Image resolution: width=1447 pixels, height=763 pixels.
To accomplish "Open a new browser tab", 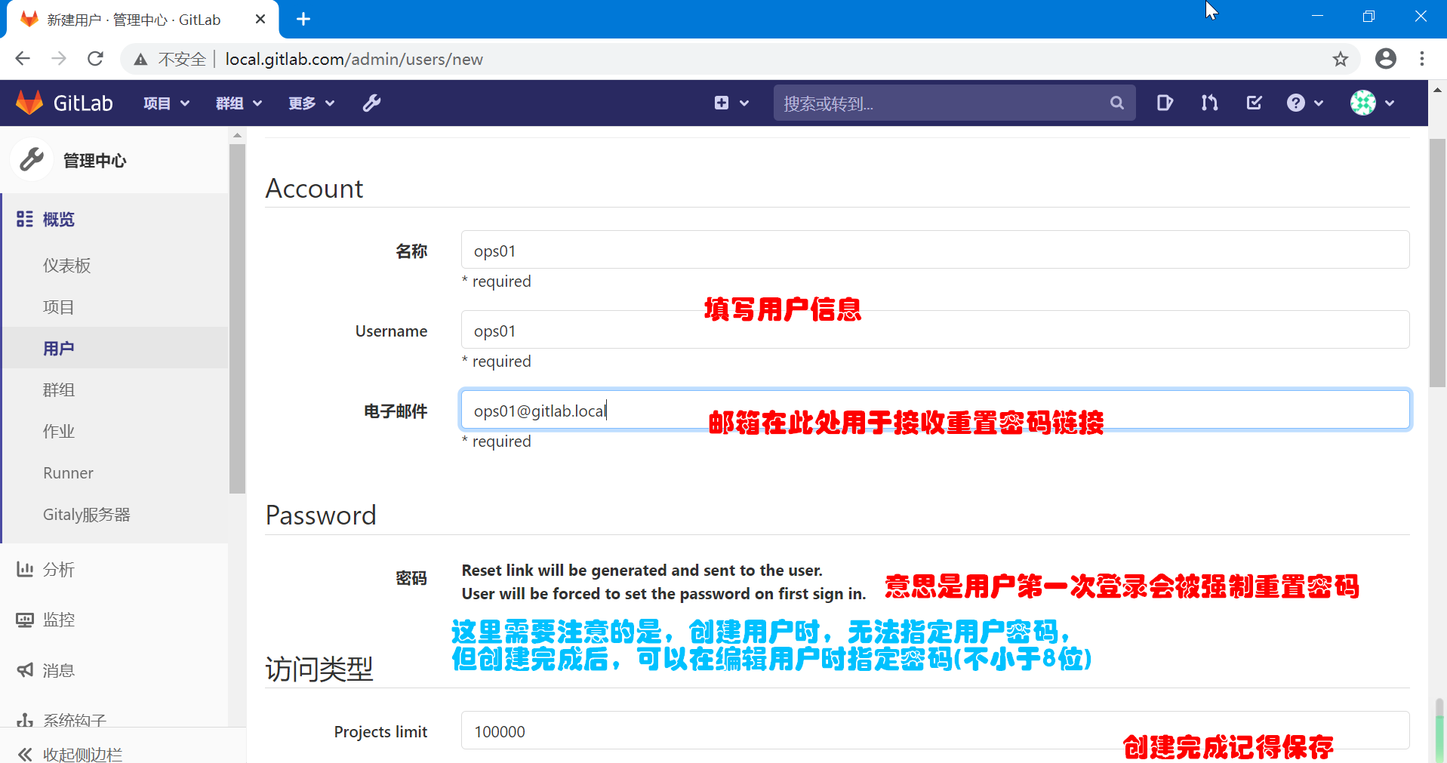I will point(303,19).
